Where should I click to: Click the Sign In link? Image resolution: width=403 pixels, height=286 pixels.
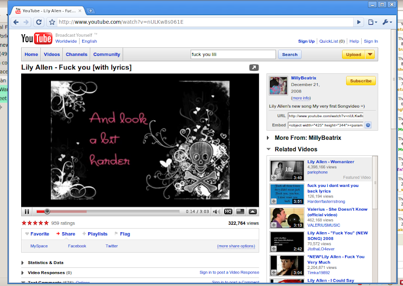click(371, 41)
